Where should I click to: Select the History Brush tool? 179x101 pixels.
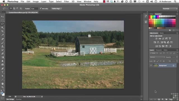coord(3,50)
